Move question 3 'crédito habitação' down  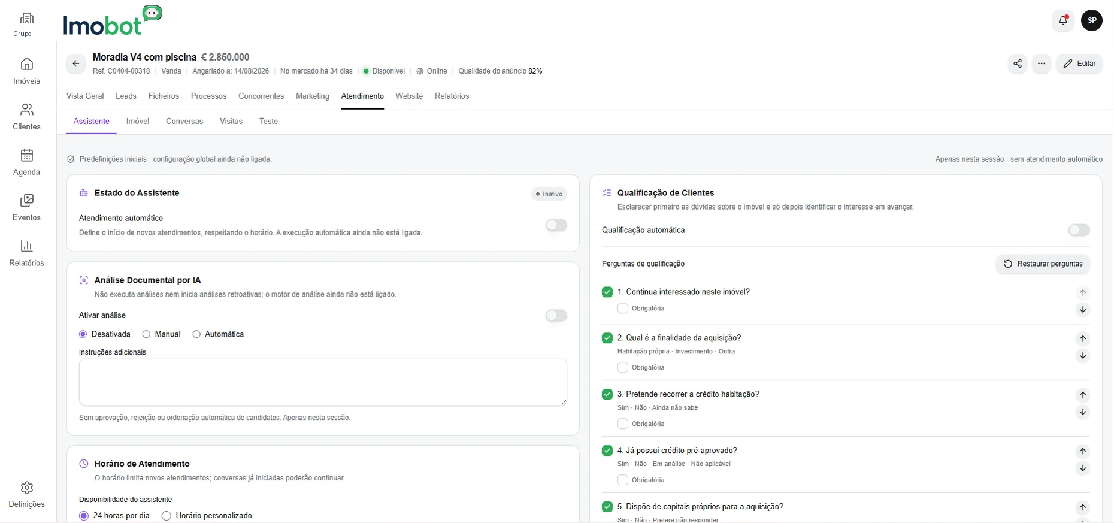[1083, 412]
